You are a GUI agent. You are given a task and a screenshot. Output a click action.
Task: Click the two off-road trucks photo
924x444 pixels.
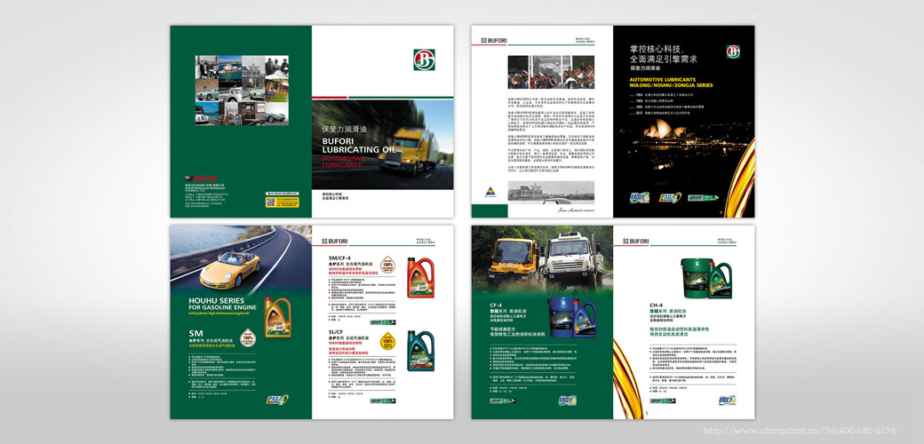pyautogui.click(x=542, y=260)
